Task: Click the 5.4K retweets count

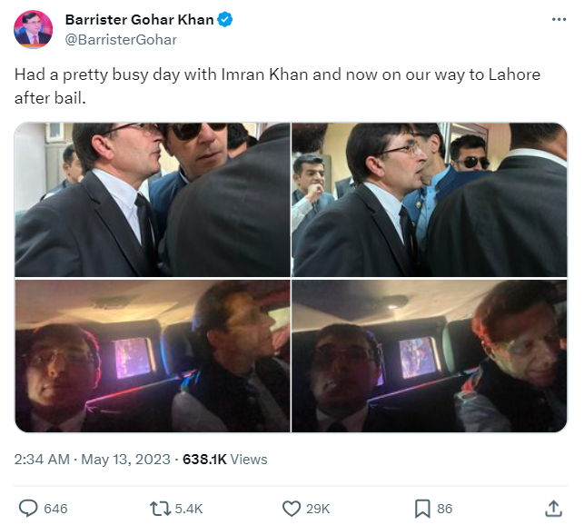Action: click(188, 509)
